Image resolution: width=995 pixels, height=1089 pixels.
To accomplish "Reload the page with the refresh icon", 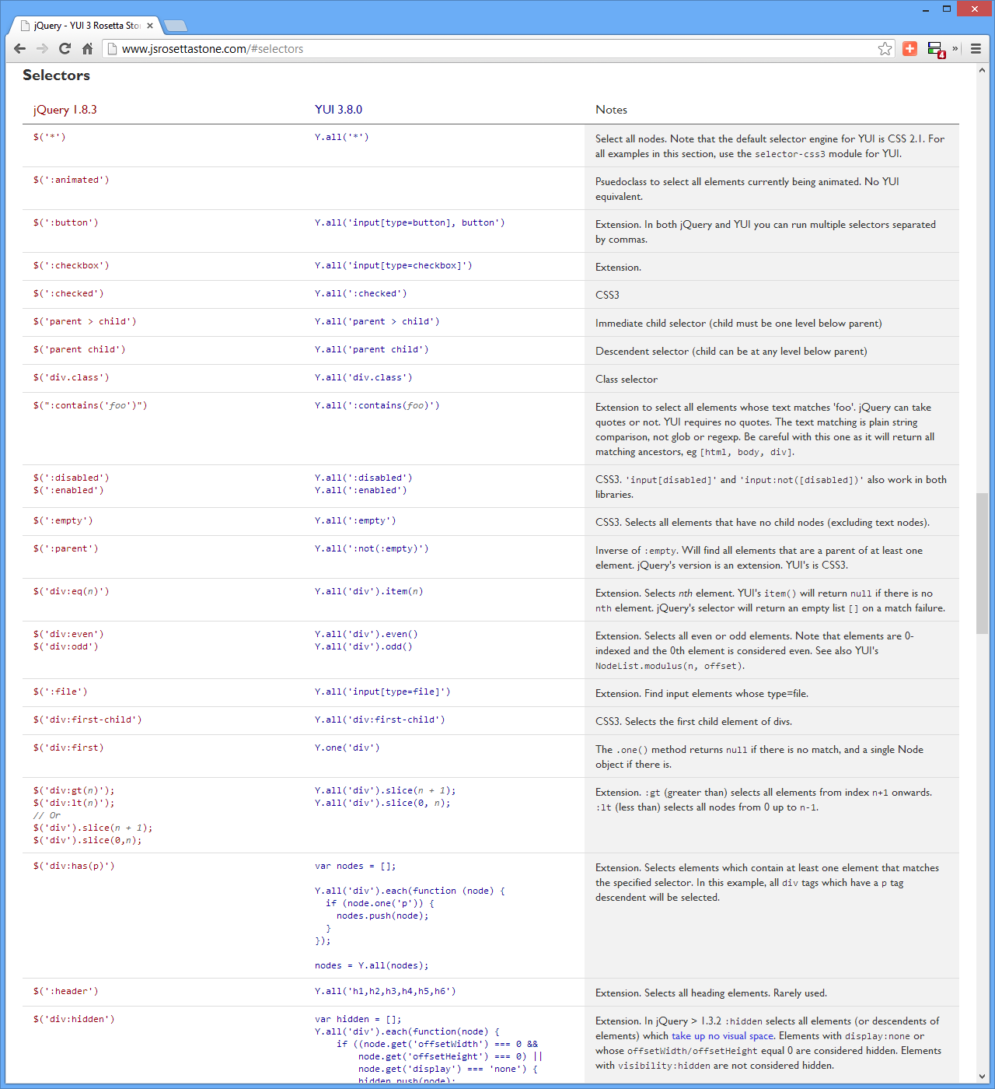I will click(65, 48).
